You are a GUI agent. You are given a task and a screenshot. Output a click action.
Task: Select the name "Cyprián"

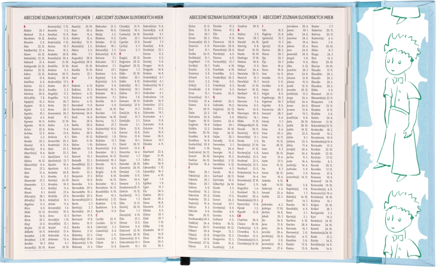[124, 42]
